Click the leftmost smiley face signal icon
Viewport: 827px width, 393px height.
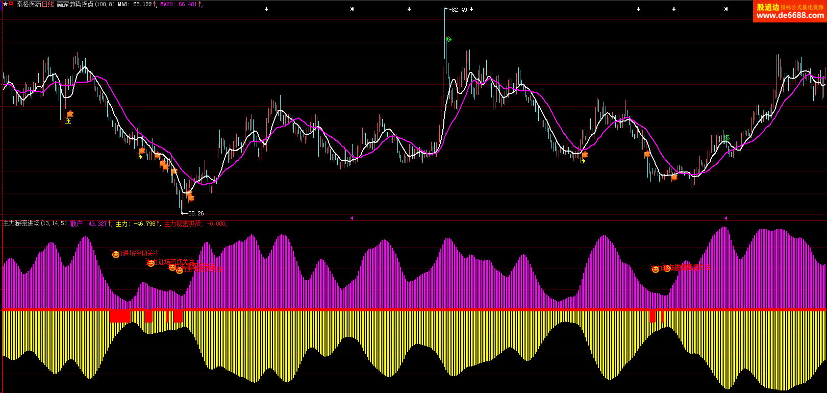[x=116, y=254]
